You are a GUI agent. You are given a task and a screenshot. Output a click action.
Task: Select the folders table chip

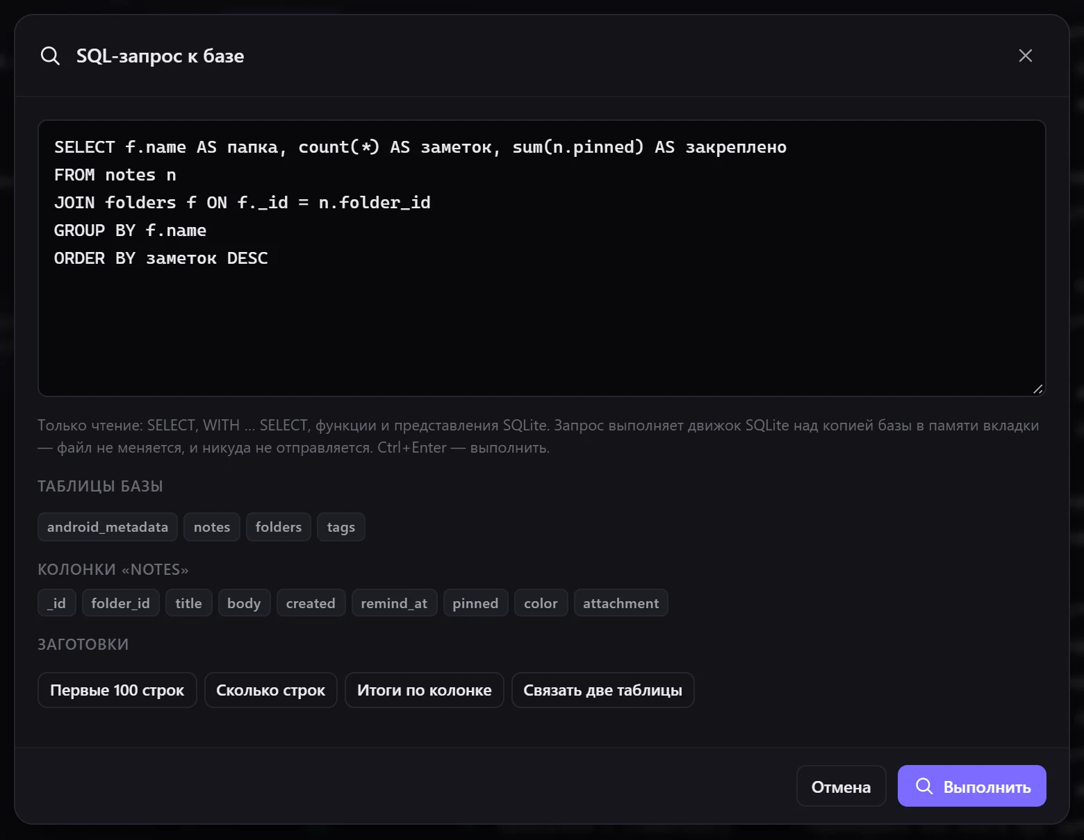[279, 527]
